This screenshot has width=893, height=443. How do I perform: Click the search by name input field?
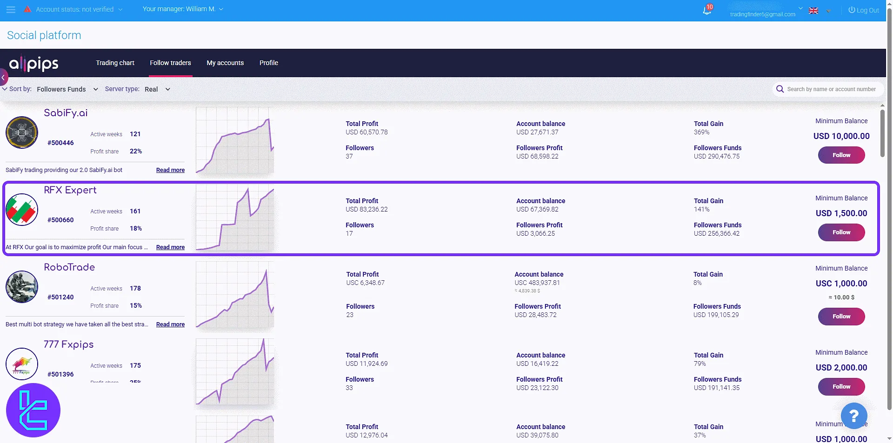[x=832, y=89]
